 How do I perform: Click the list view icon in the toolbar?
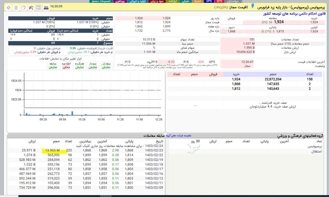point(38,7)
